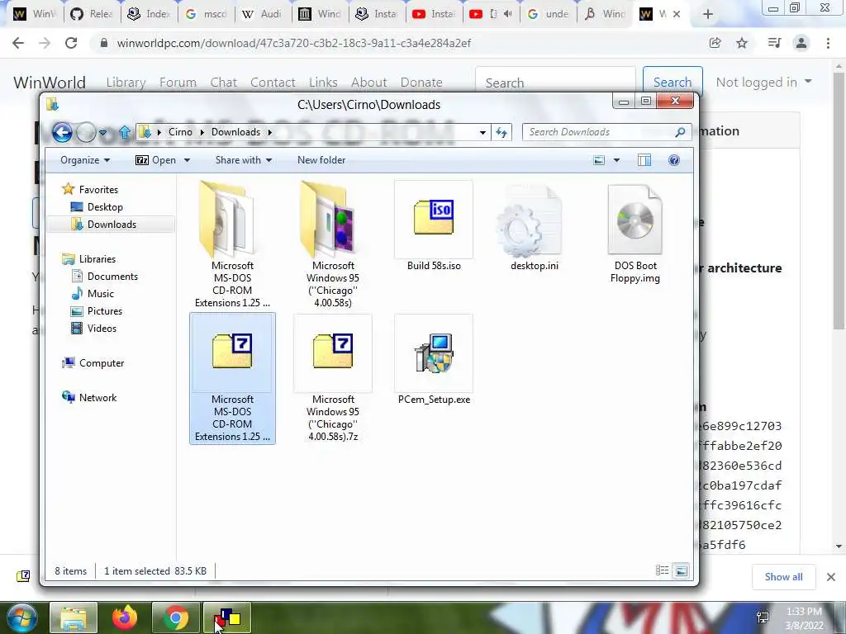The image size is (846, 634).
Task: Reload the WinWorld page in Chrome
Action: (x=71, y=43)
